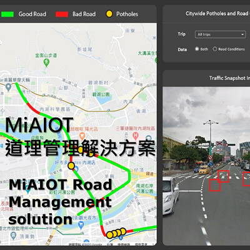The image size is (250, 250).
Task: Click the yellow Potholes legend circle
Action: [109, 14]
